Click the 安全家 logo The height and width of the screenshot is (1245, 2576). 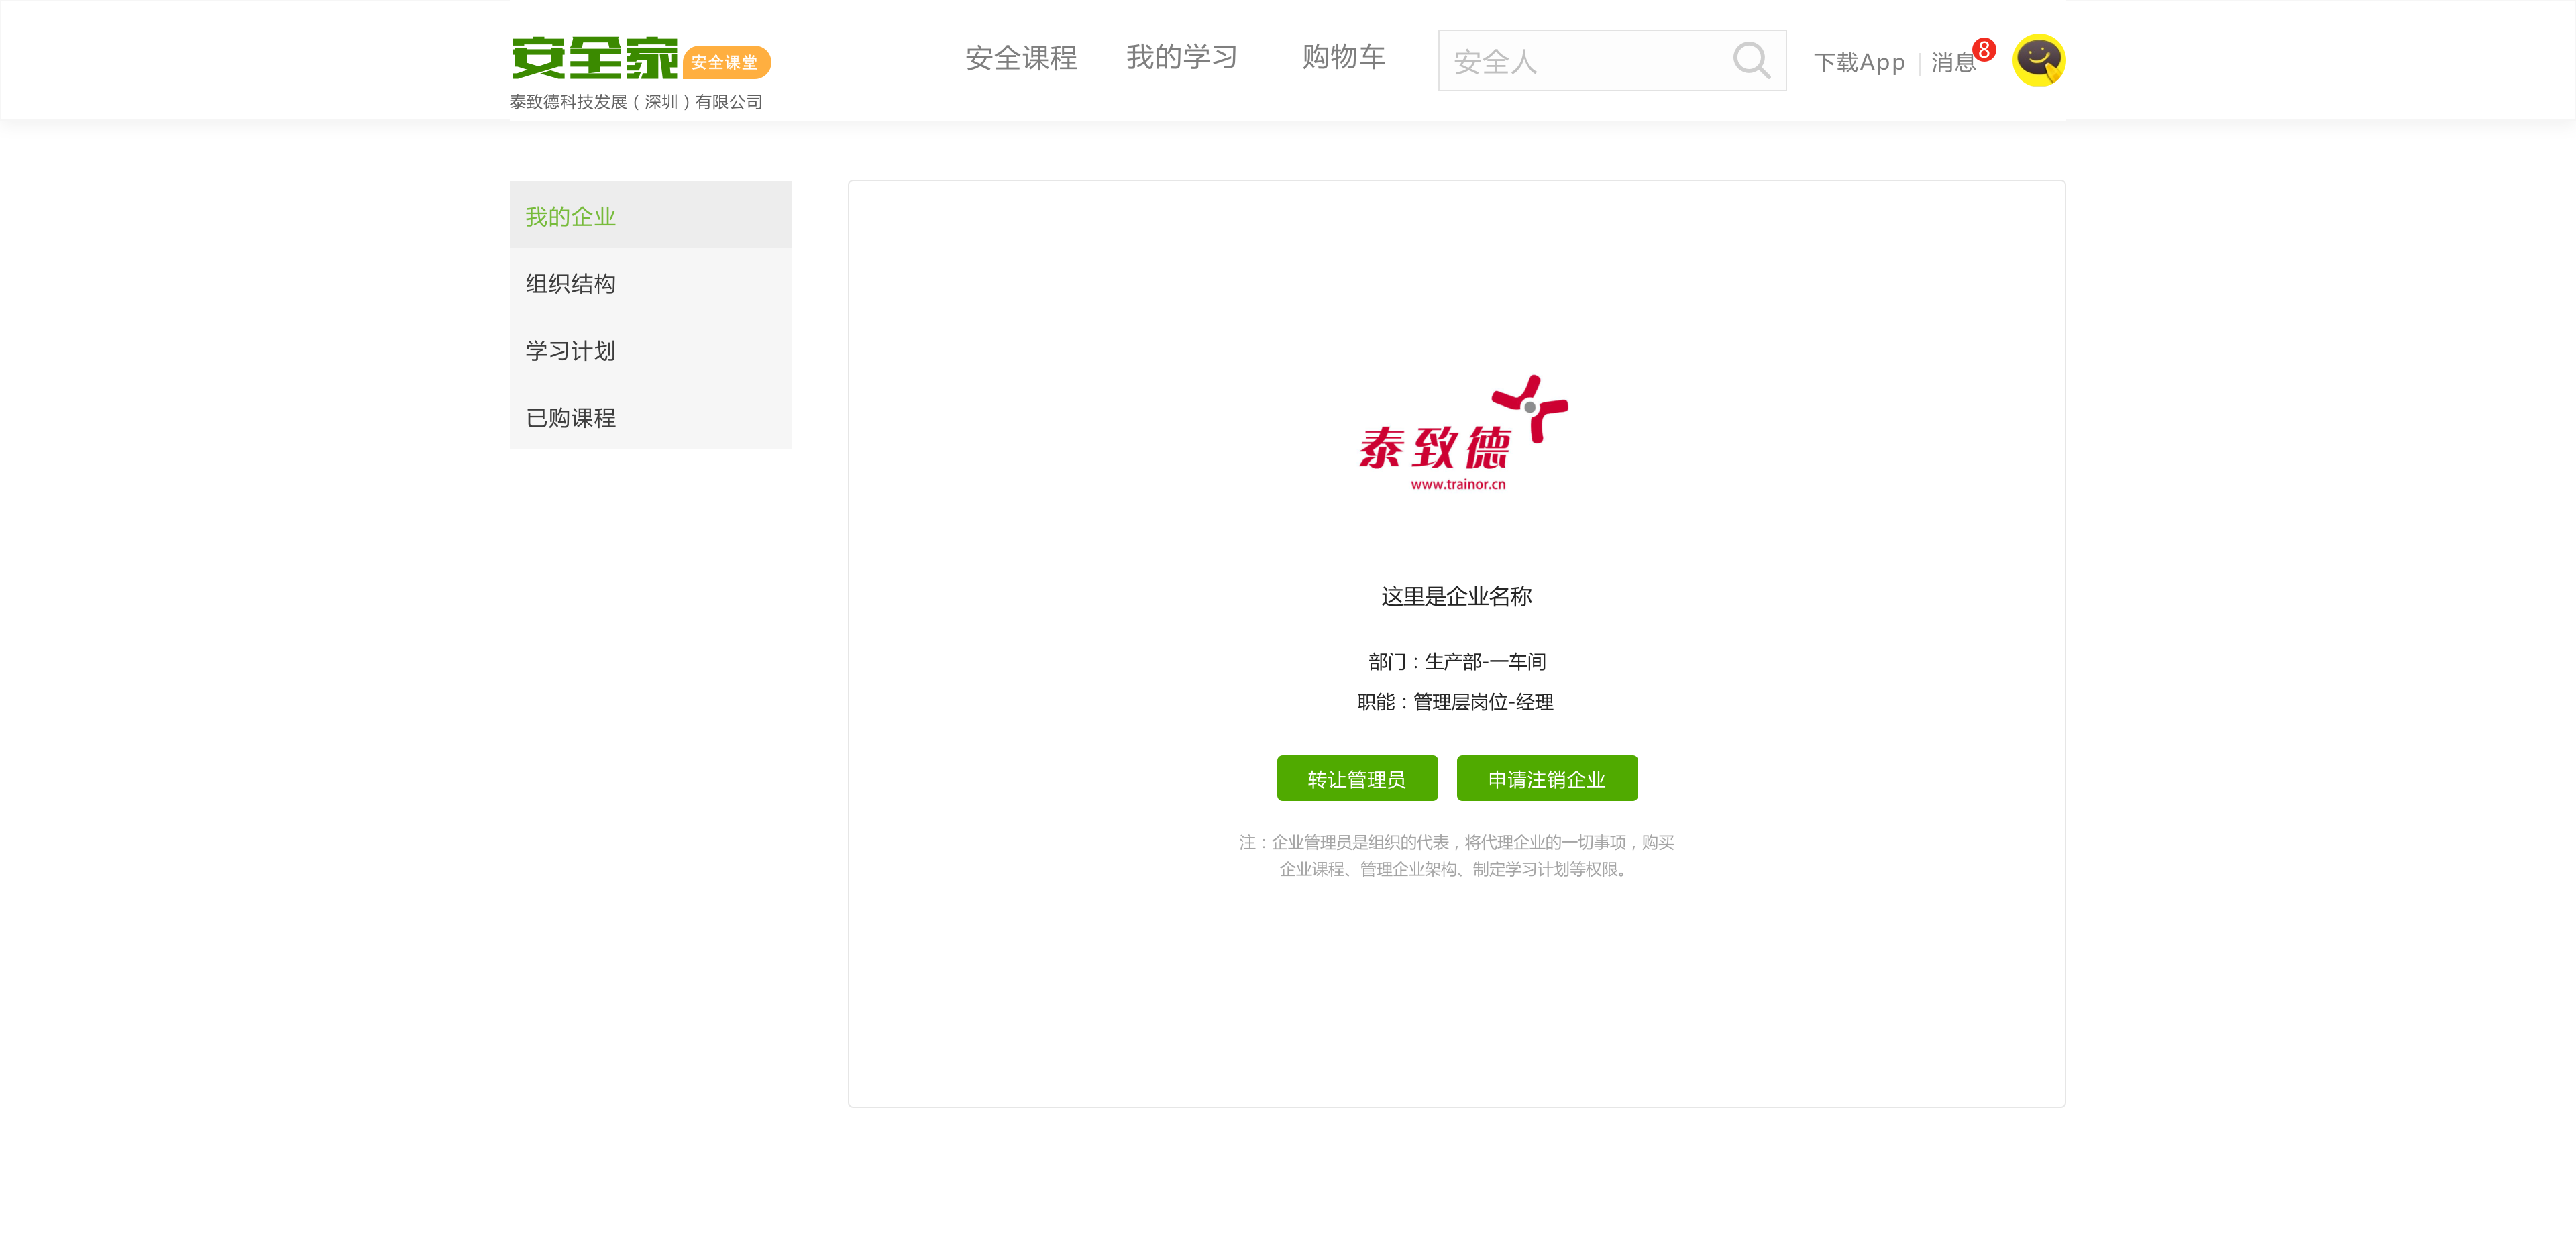click(x=594, y=58)
